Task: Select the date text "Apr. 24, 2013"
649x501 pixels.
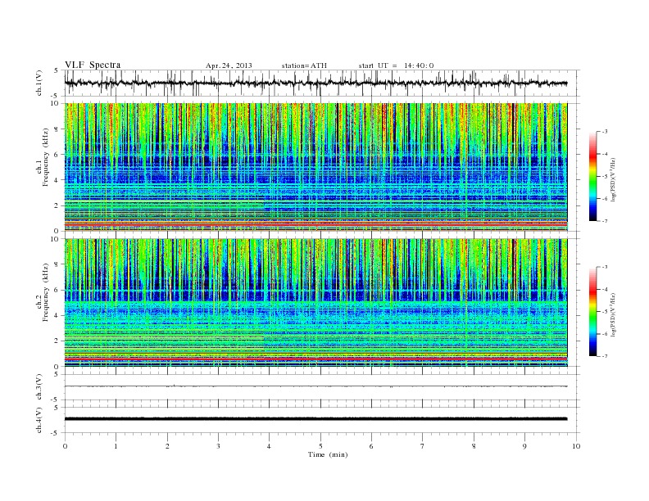Action: tap(229, 65)
